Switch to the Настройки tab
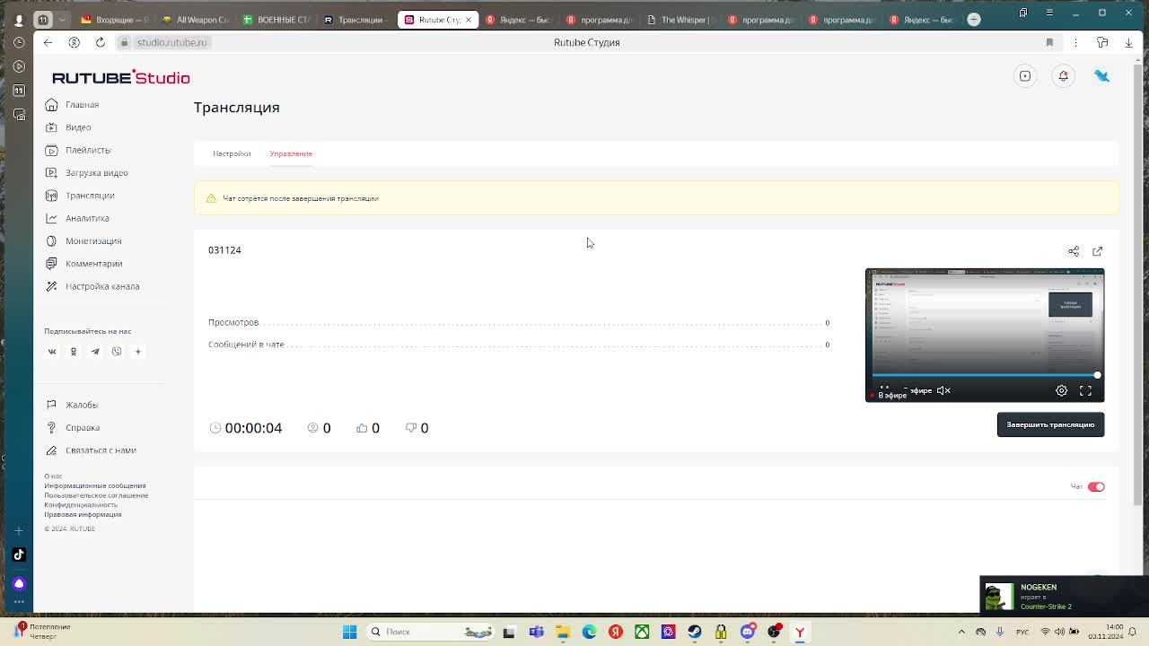1149x646 pixels. pos(232,153)
